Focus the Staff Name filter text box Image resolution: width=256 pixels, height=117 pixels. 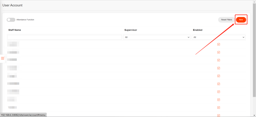(x=64, y=37)
